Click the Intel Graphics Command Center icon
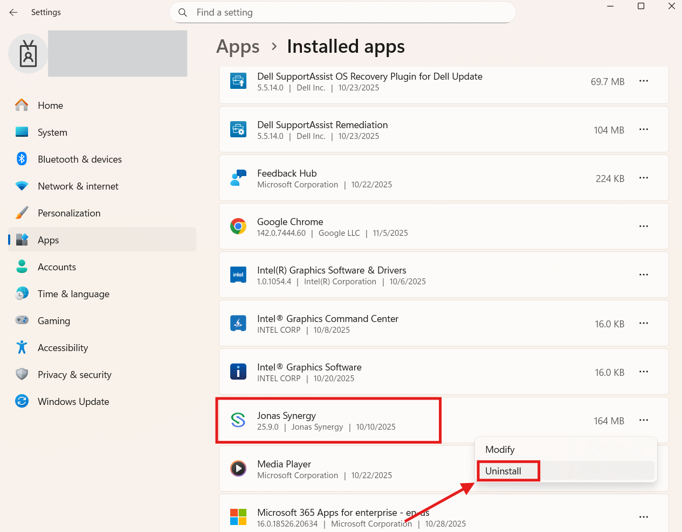This screenshot has width=682, height=532. click(x=238, y=323)
